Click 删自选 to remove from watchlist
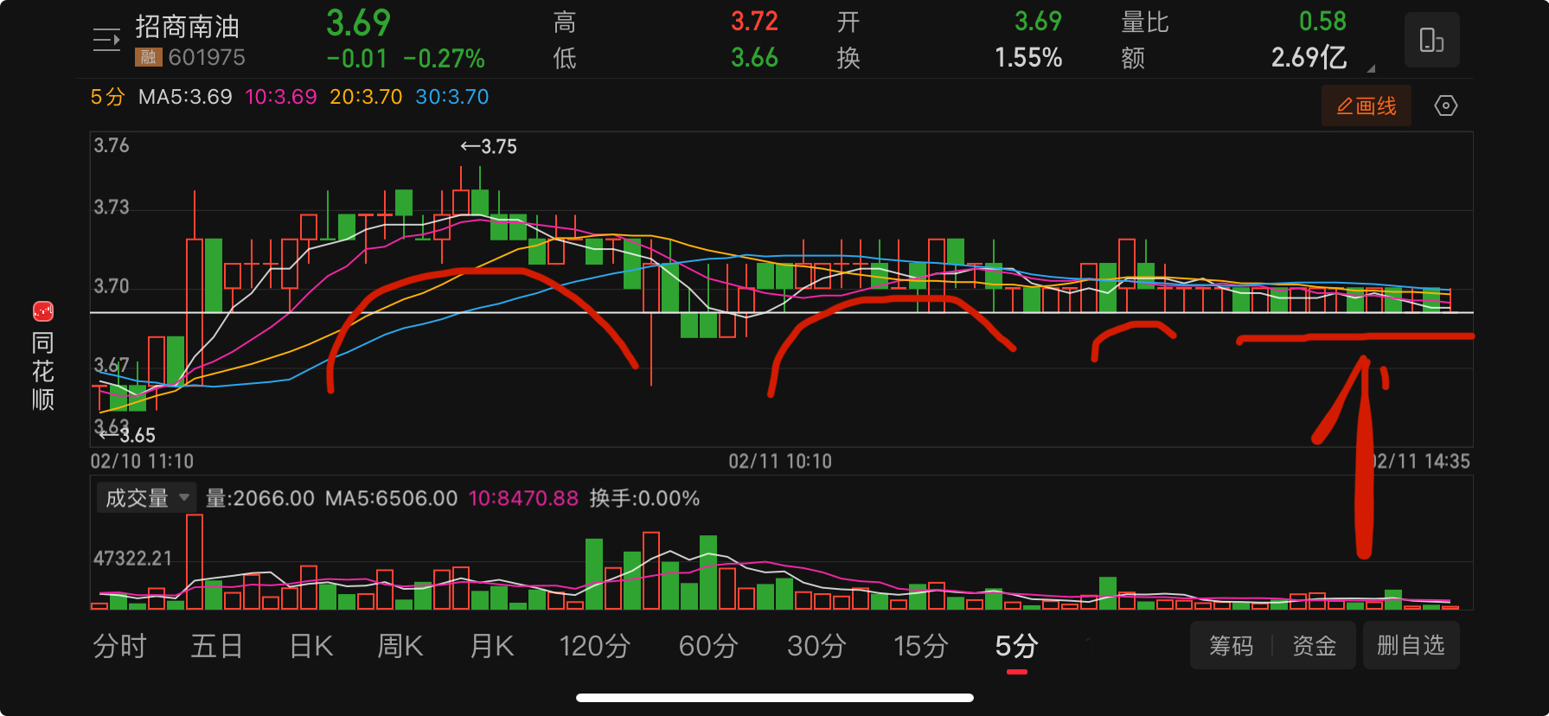Image resolution: width=1549 pixels, height=716 pixels. tap(1411, 646)
